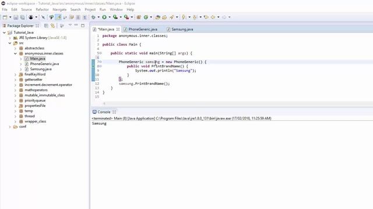The height and width of the screenshot is (209, 373).
Task: Minimize the Package Explorer panel
Action: pos(76,25)
